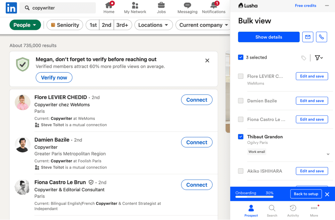Open the People filter dropdown
The image size is (335, 220).
25,25
